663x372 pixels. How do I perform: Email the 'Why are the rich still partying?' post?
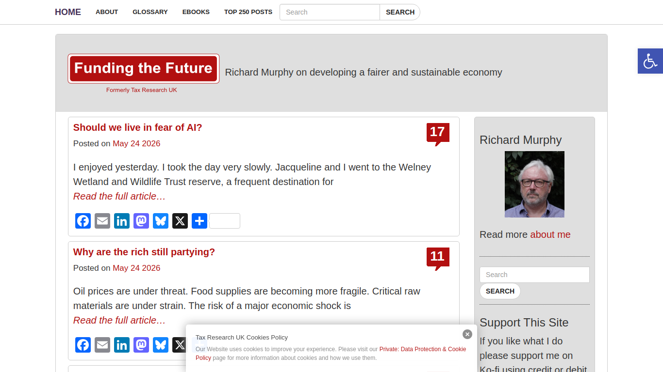tap(102, 345)
